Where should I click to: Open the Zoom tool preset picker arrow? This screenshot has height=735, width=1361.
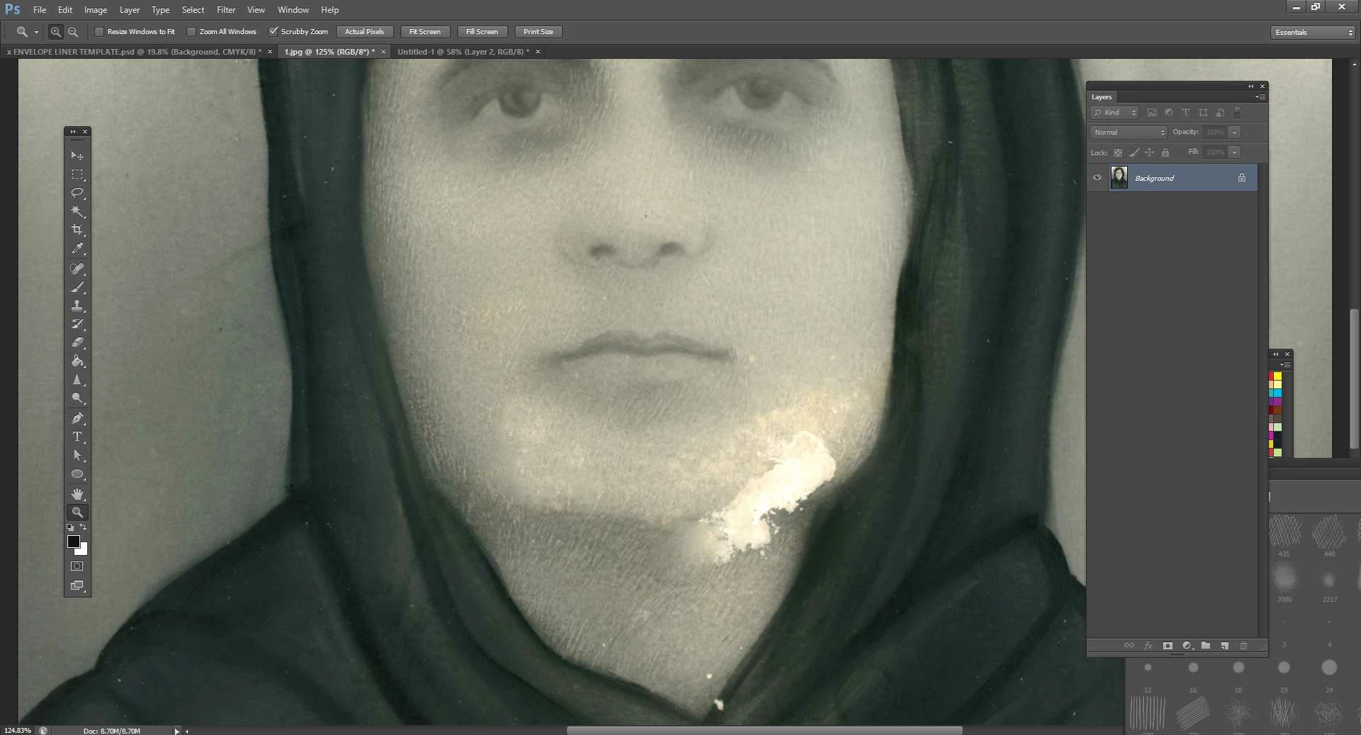[x=36, y=32]
